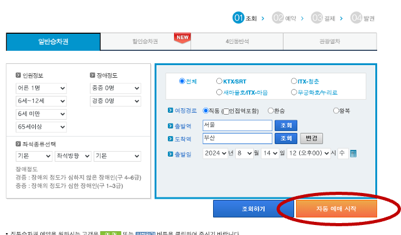Select ITX-청춘 train type radio
Screen dimensions: 401x235
click(294, 81)
